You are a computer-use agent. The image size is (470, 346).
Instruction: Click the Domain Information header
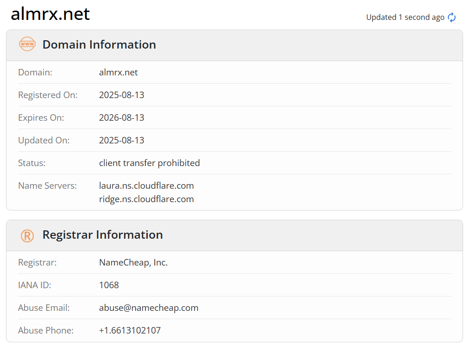pyautogui.click(x=99, y=44)
